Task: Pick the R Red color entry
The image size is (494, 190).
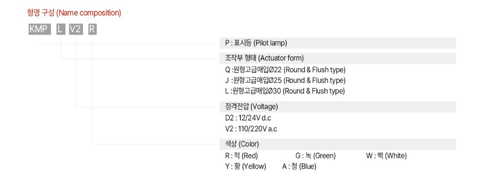Action: [x=242, y=156]
